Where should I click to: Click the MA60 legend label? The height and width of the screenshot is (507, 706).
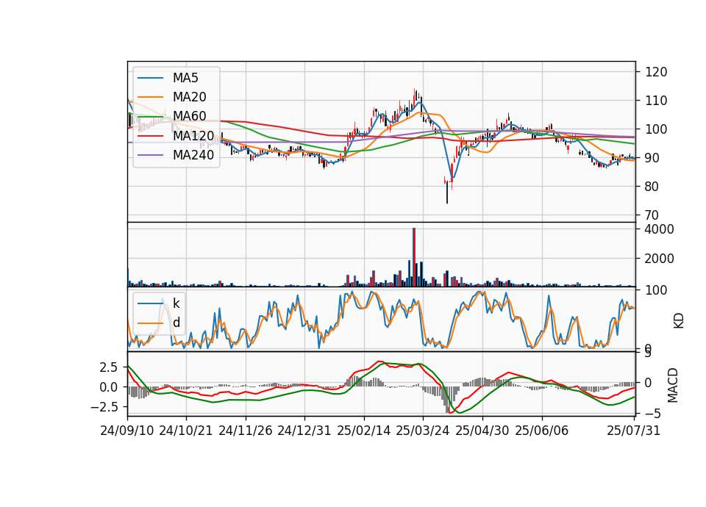190,116
